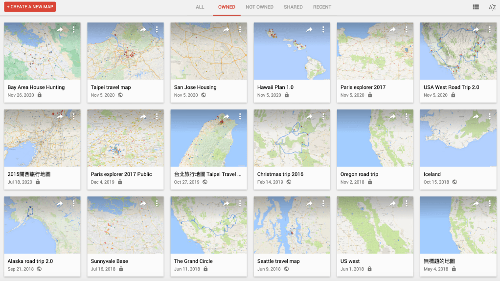Switch to the ALL tab
Screen dimensions: 500x281
200,7
